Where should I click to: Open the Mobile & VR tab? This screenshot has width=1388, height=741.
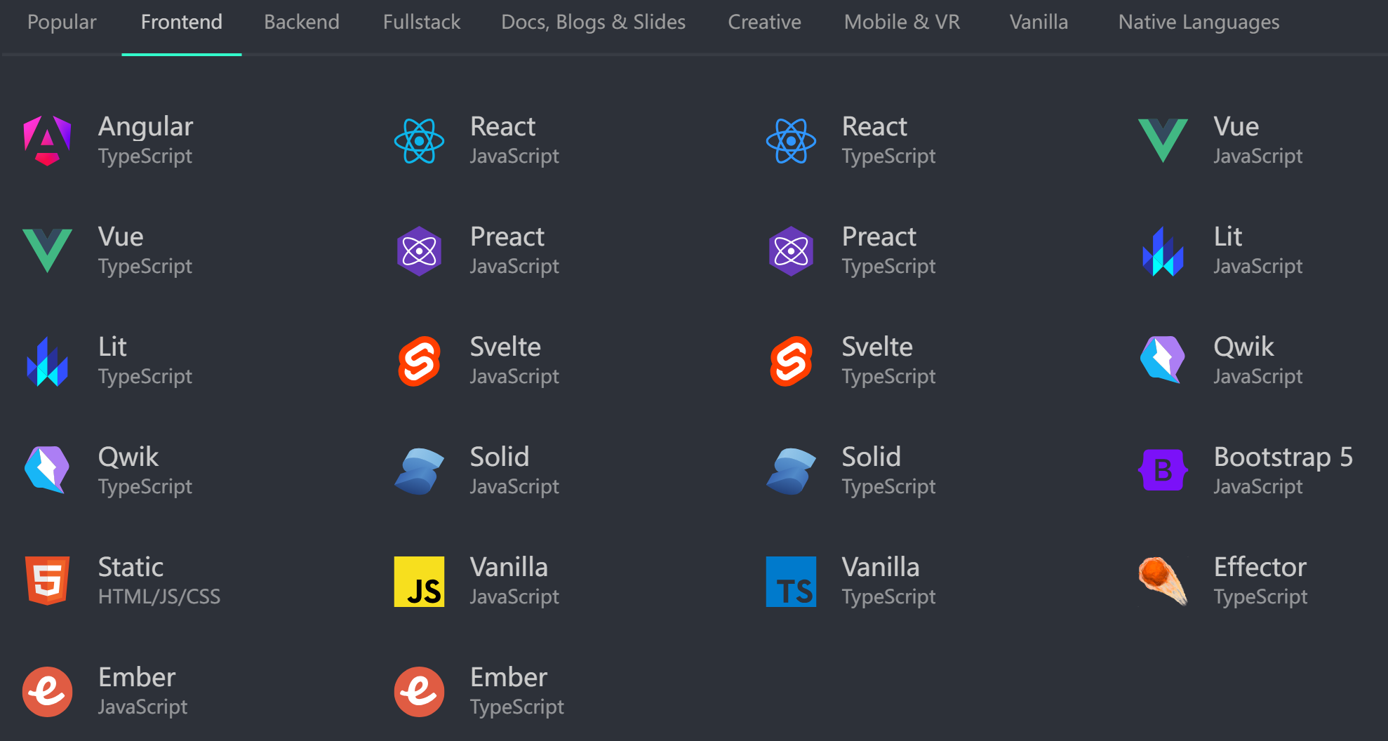[x=902, y=22]
